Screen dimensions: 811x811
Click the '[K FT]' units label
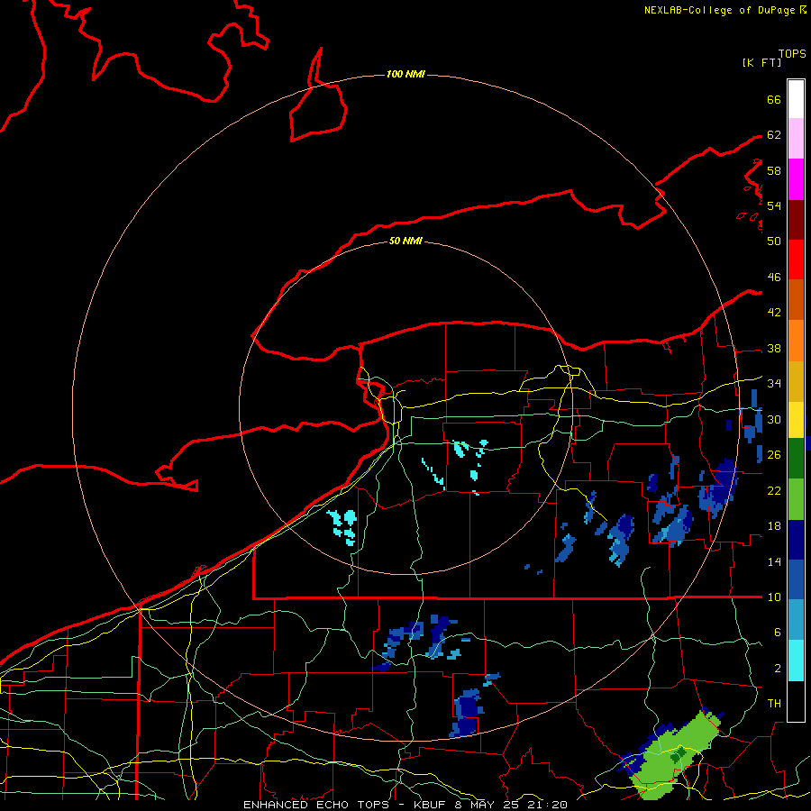pyautogui.click(x=761, y=62)
